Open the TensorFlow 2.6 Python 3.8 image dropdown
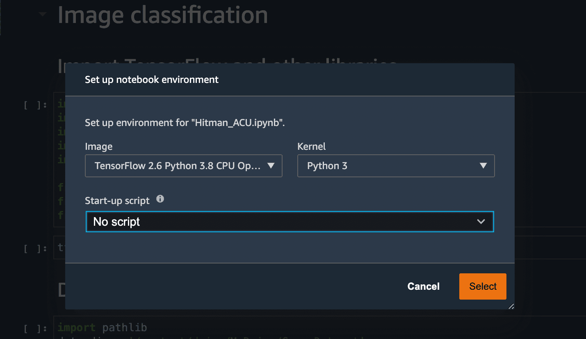This screenshot has width=586, height=339. pos(184,166)
